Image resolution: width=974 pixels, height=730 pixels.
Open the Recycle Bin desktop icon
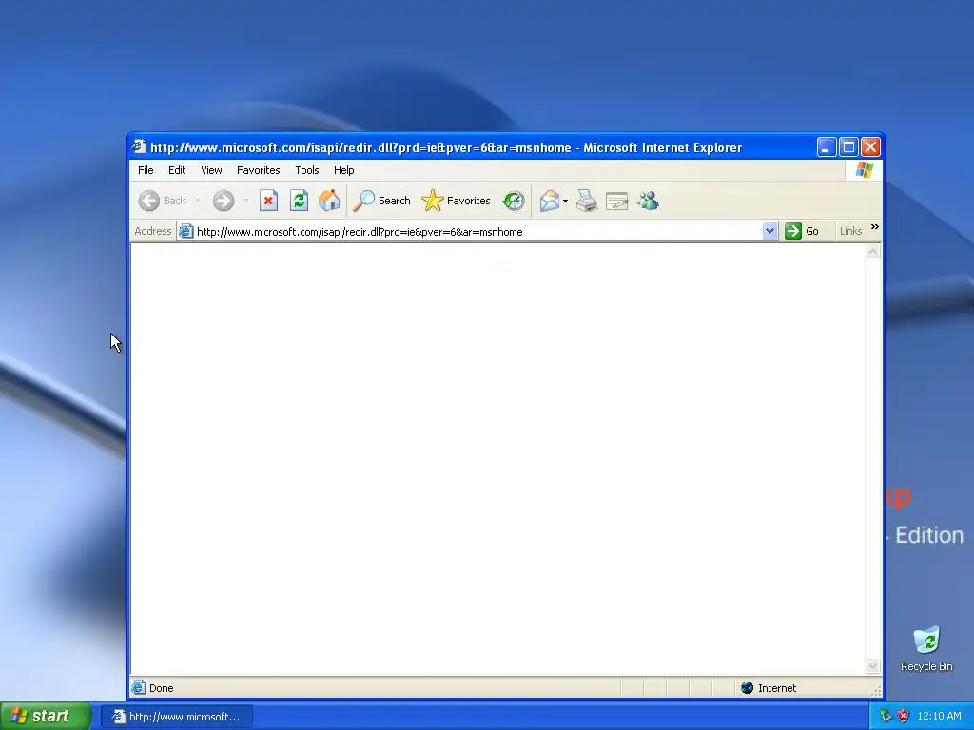pyautogui.click(x=926, y=648)
